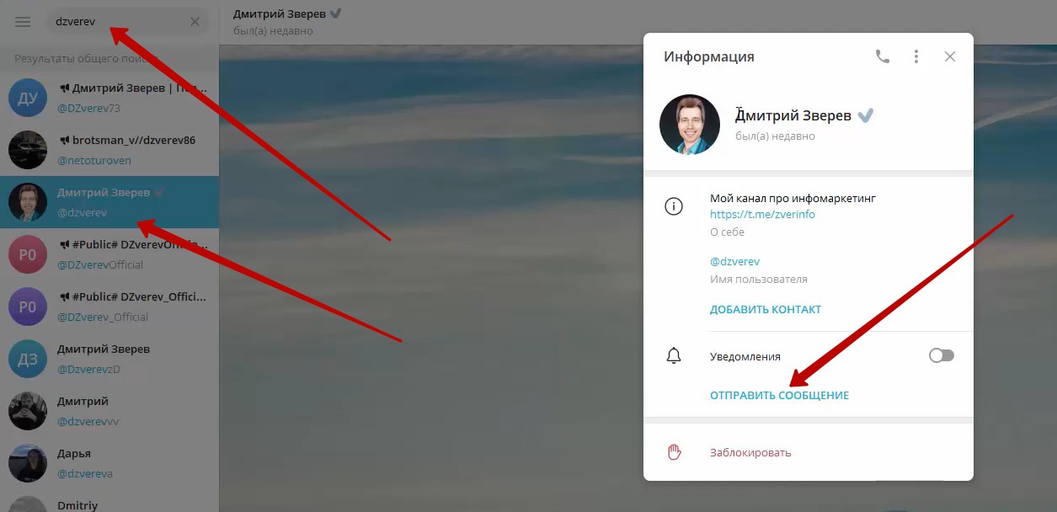
Task: Click ОТПРАВИТЬ СООБЩЕНИЕ button
Action: coord(779,395)
